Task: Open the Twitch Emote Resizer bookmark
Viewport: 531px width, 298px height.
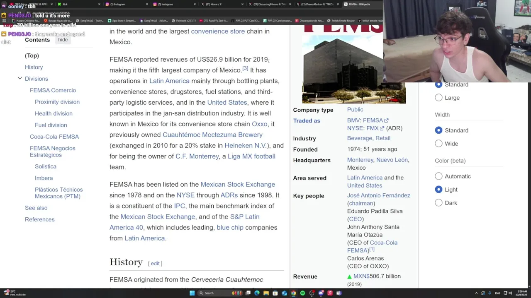Action: coord(341,20)
